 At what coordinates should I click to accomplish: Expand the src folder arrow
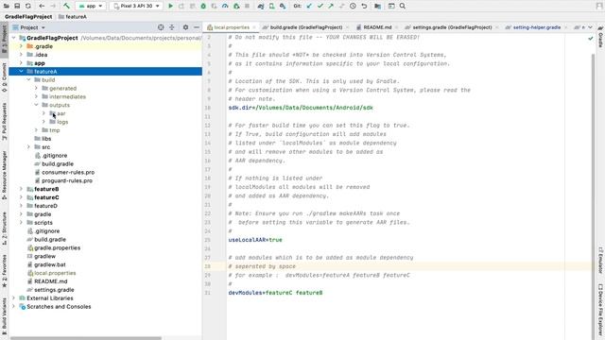[28, 147]
